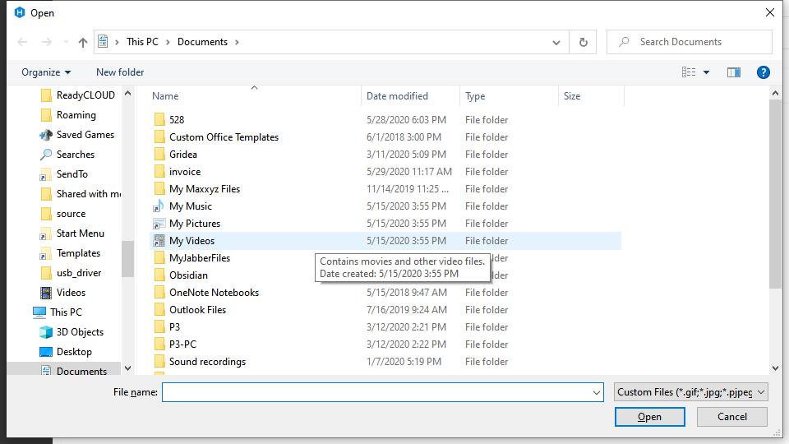Select the P3-PC folder

[175, 345]
